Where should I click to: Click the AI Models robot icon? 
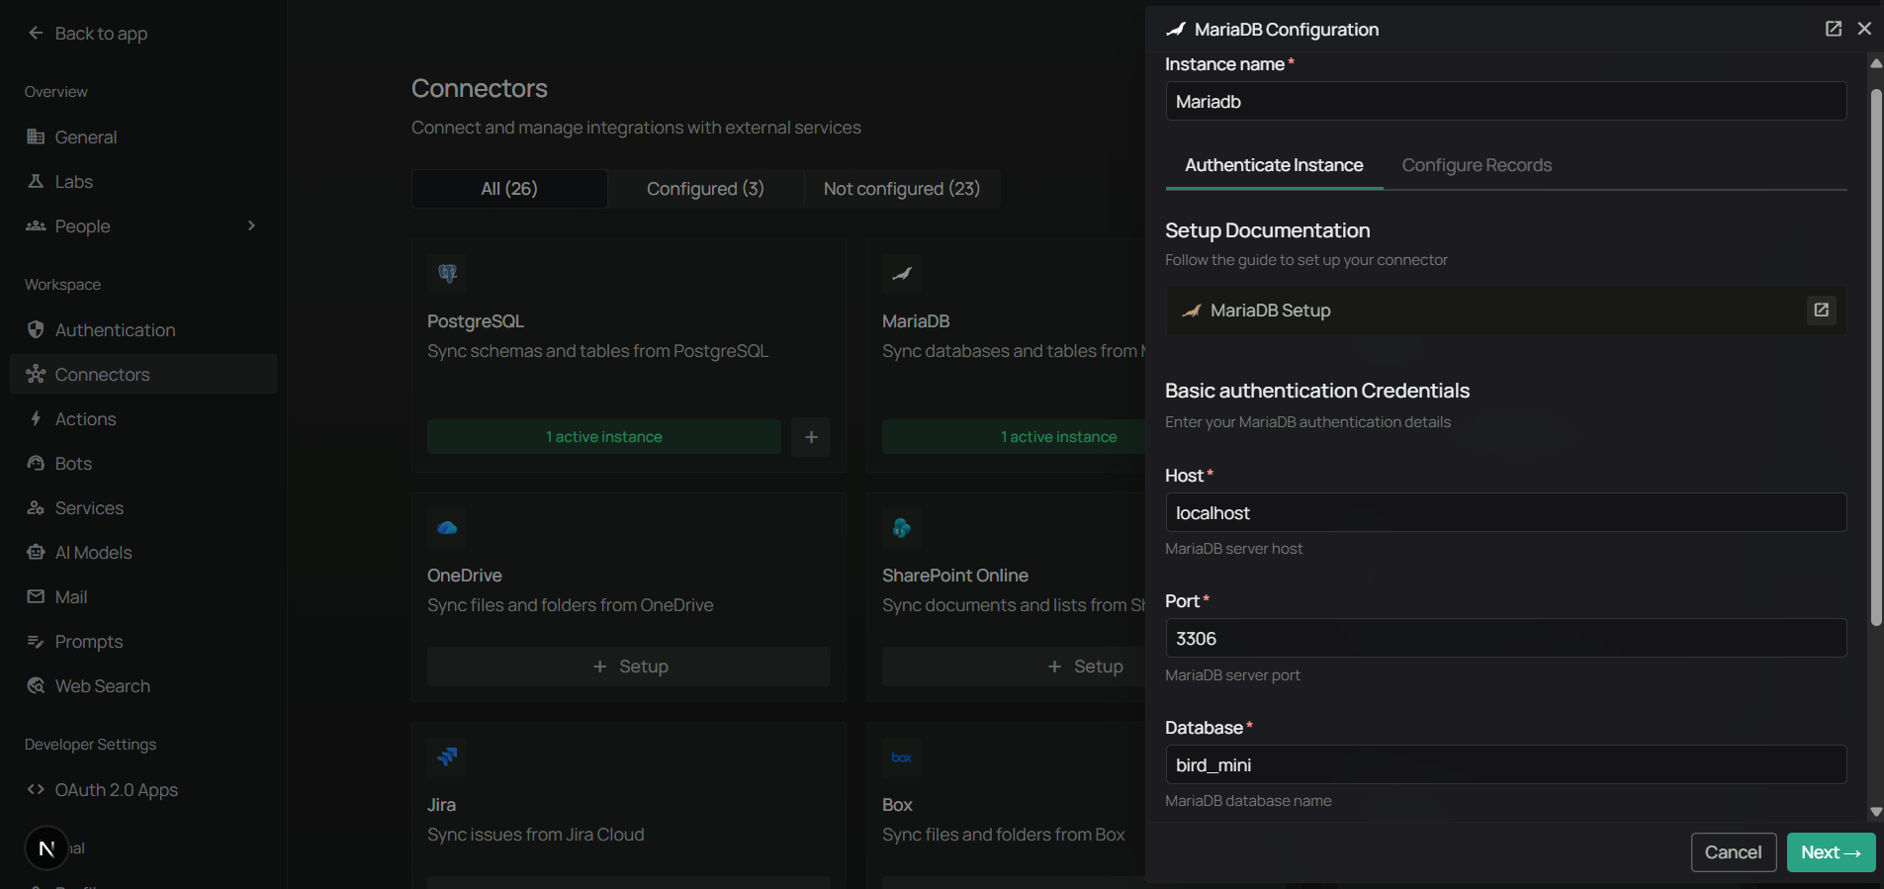(x=36, y=552)
